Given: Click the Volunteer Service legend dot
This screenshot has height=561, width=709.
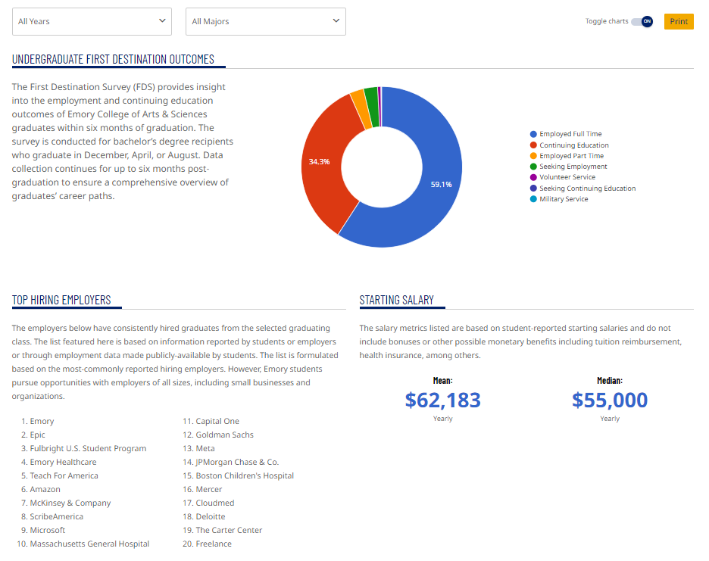Looking at the screenshot, I should click(x=534, y=177).
